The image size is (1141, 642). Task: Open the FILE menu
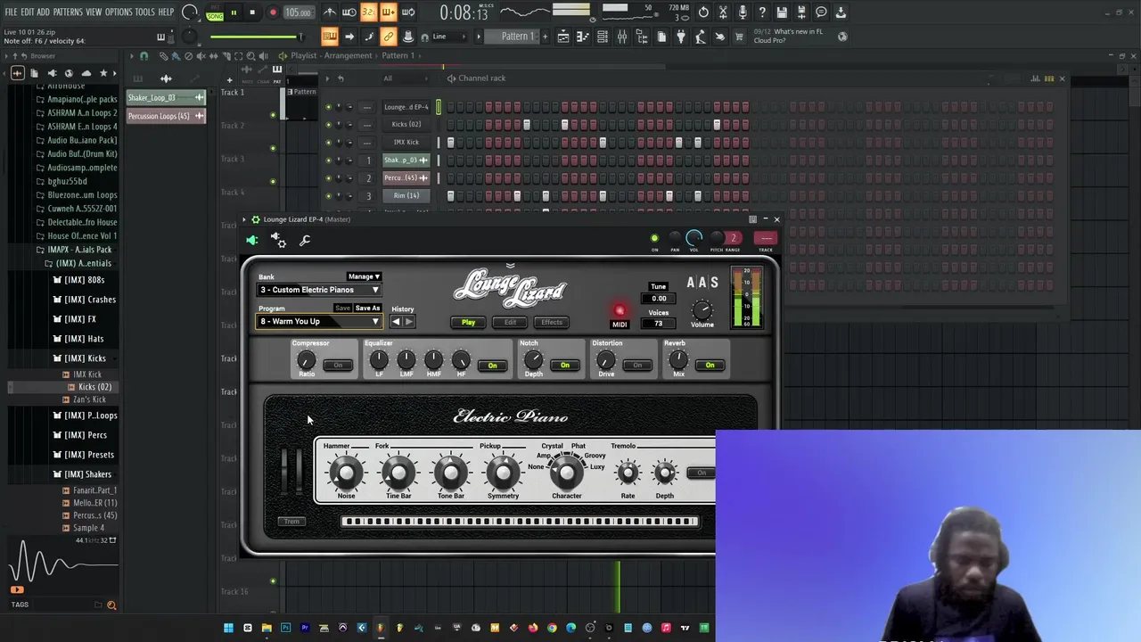11,12
